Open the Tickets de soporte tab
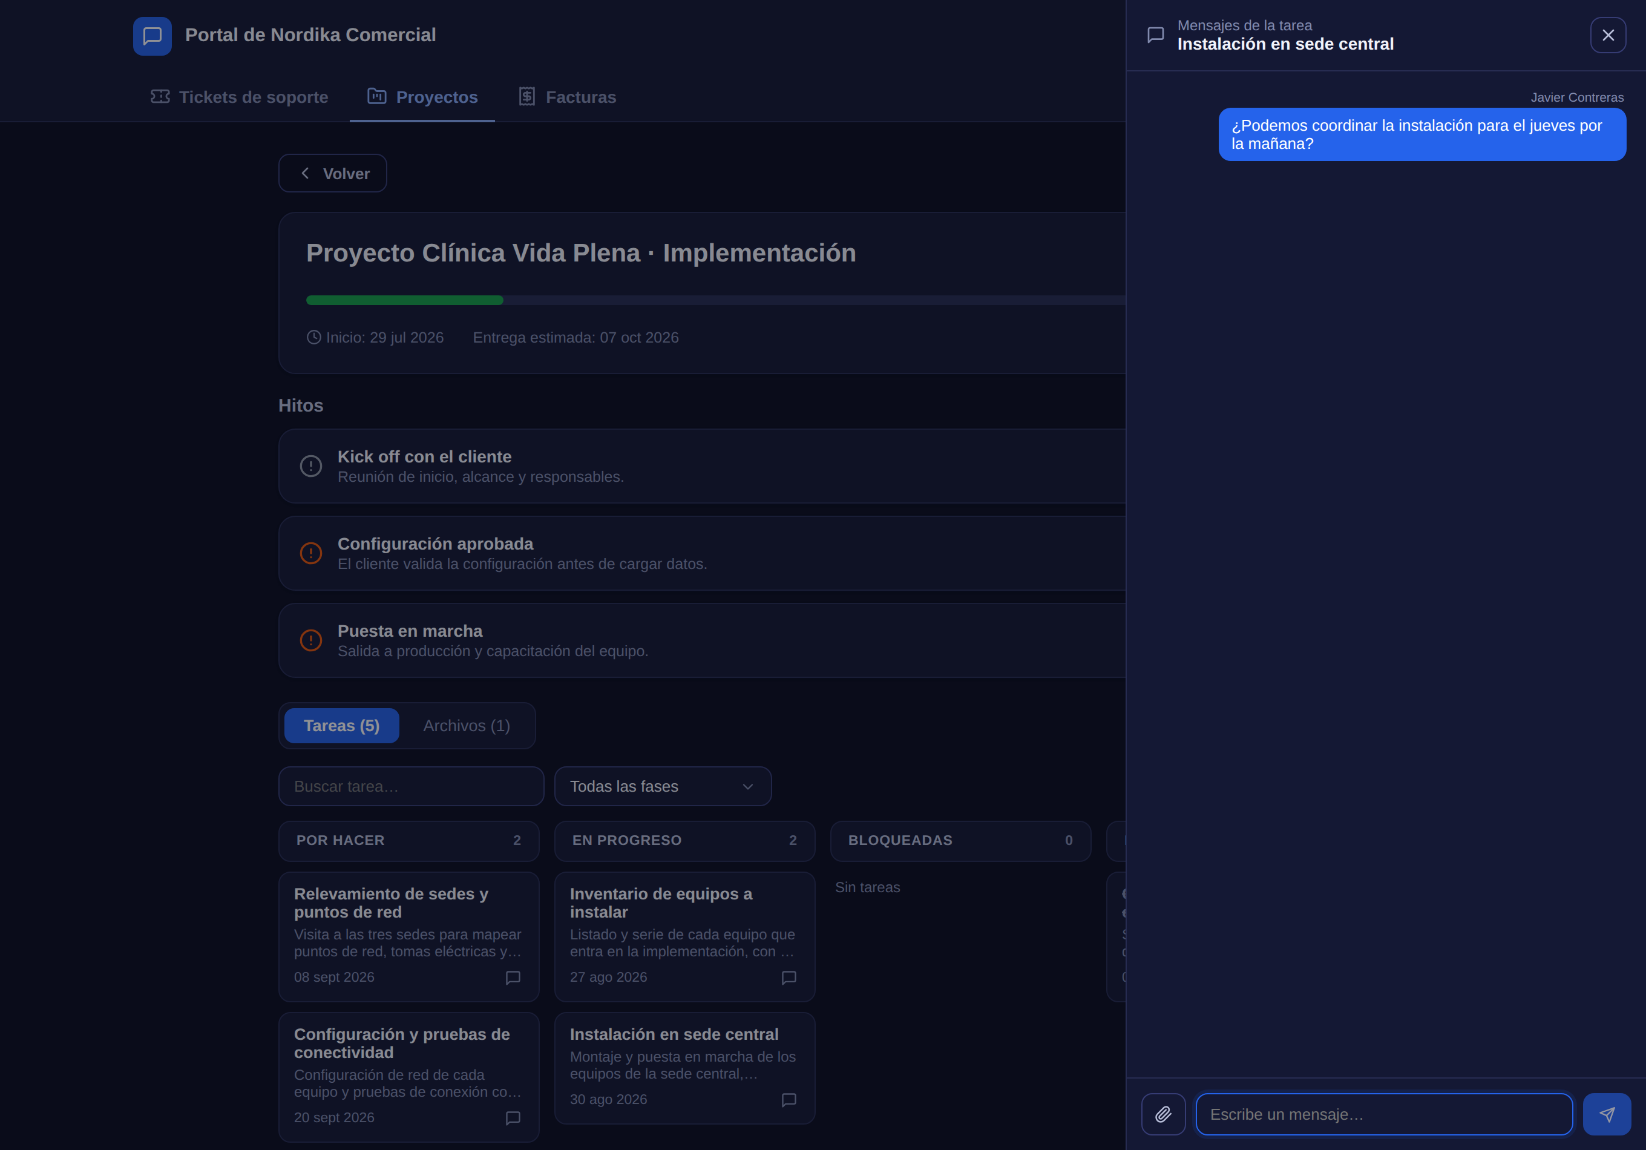Image resolution: width=1646 pixels, height=1150 pixels. [240, 97]
